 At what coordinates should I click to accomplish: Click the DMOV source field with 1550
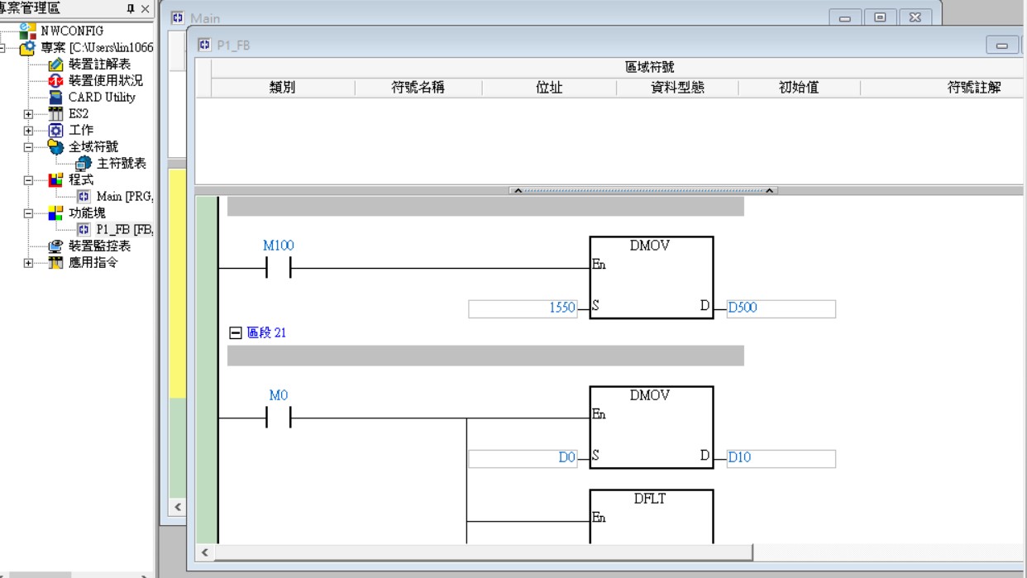[x=523, y=308]
